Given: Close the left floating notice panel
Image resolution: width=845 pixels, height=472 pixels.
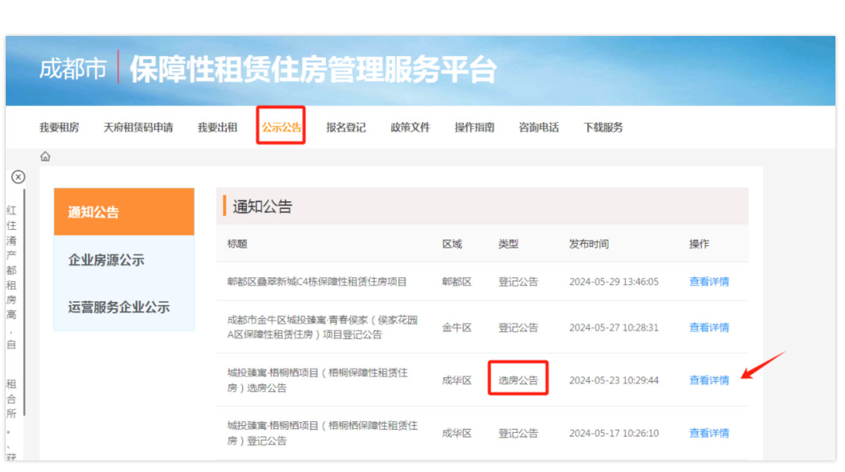Looking at the screenshot, I should [19, 177].
